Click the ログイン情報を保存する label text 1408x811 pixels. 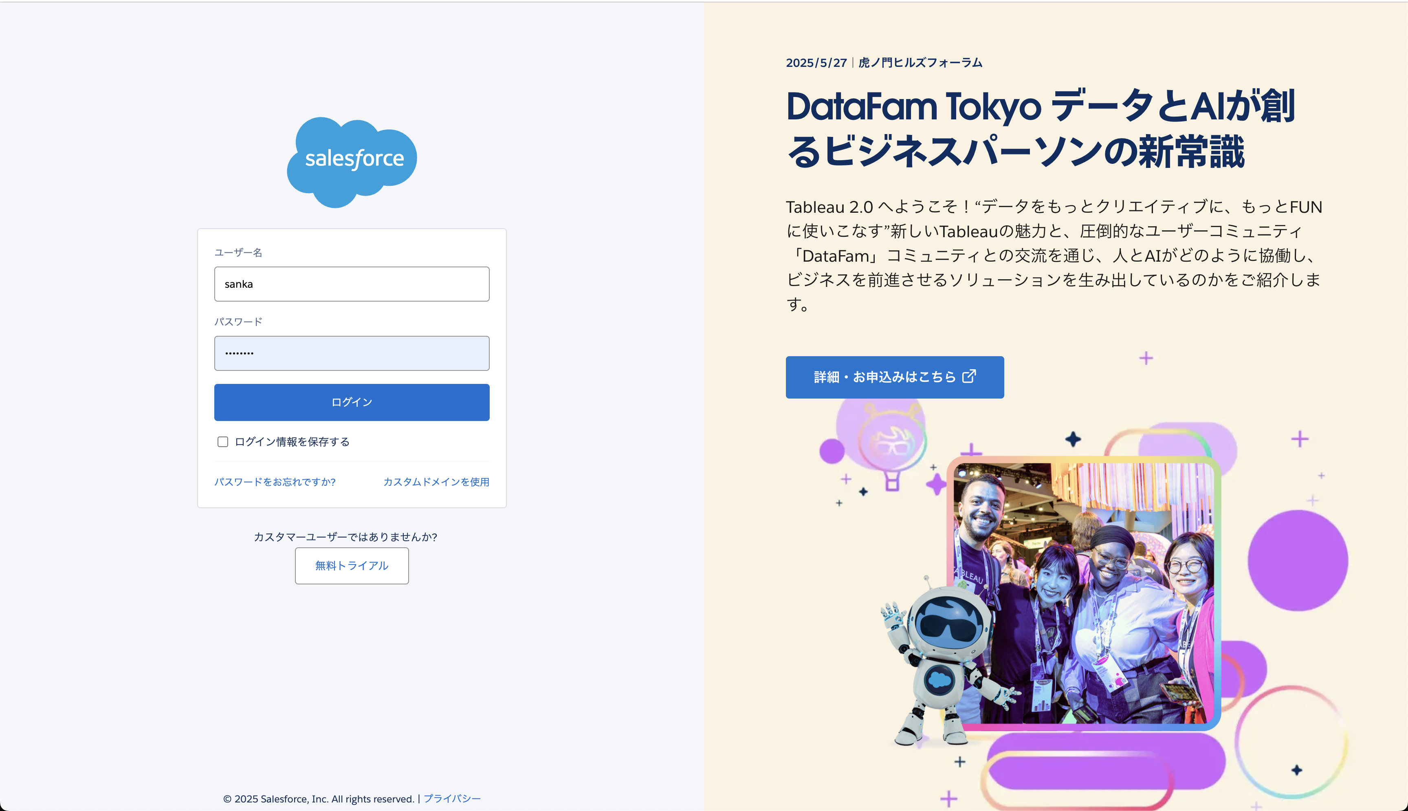pos(292,442)
